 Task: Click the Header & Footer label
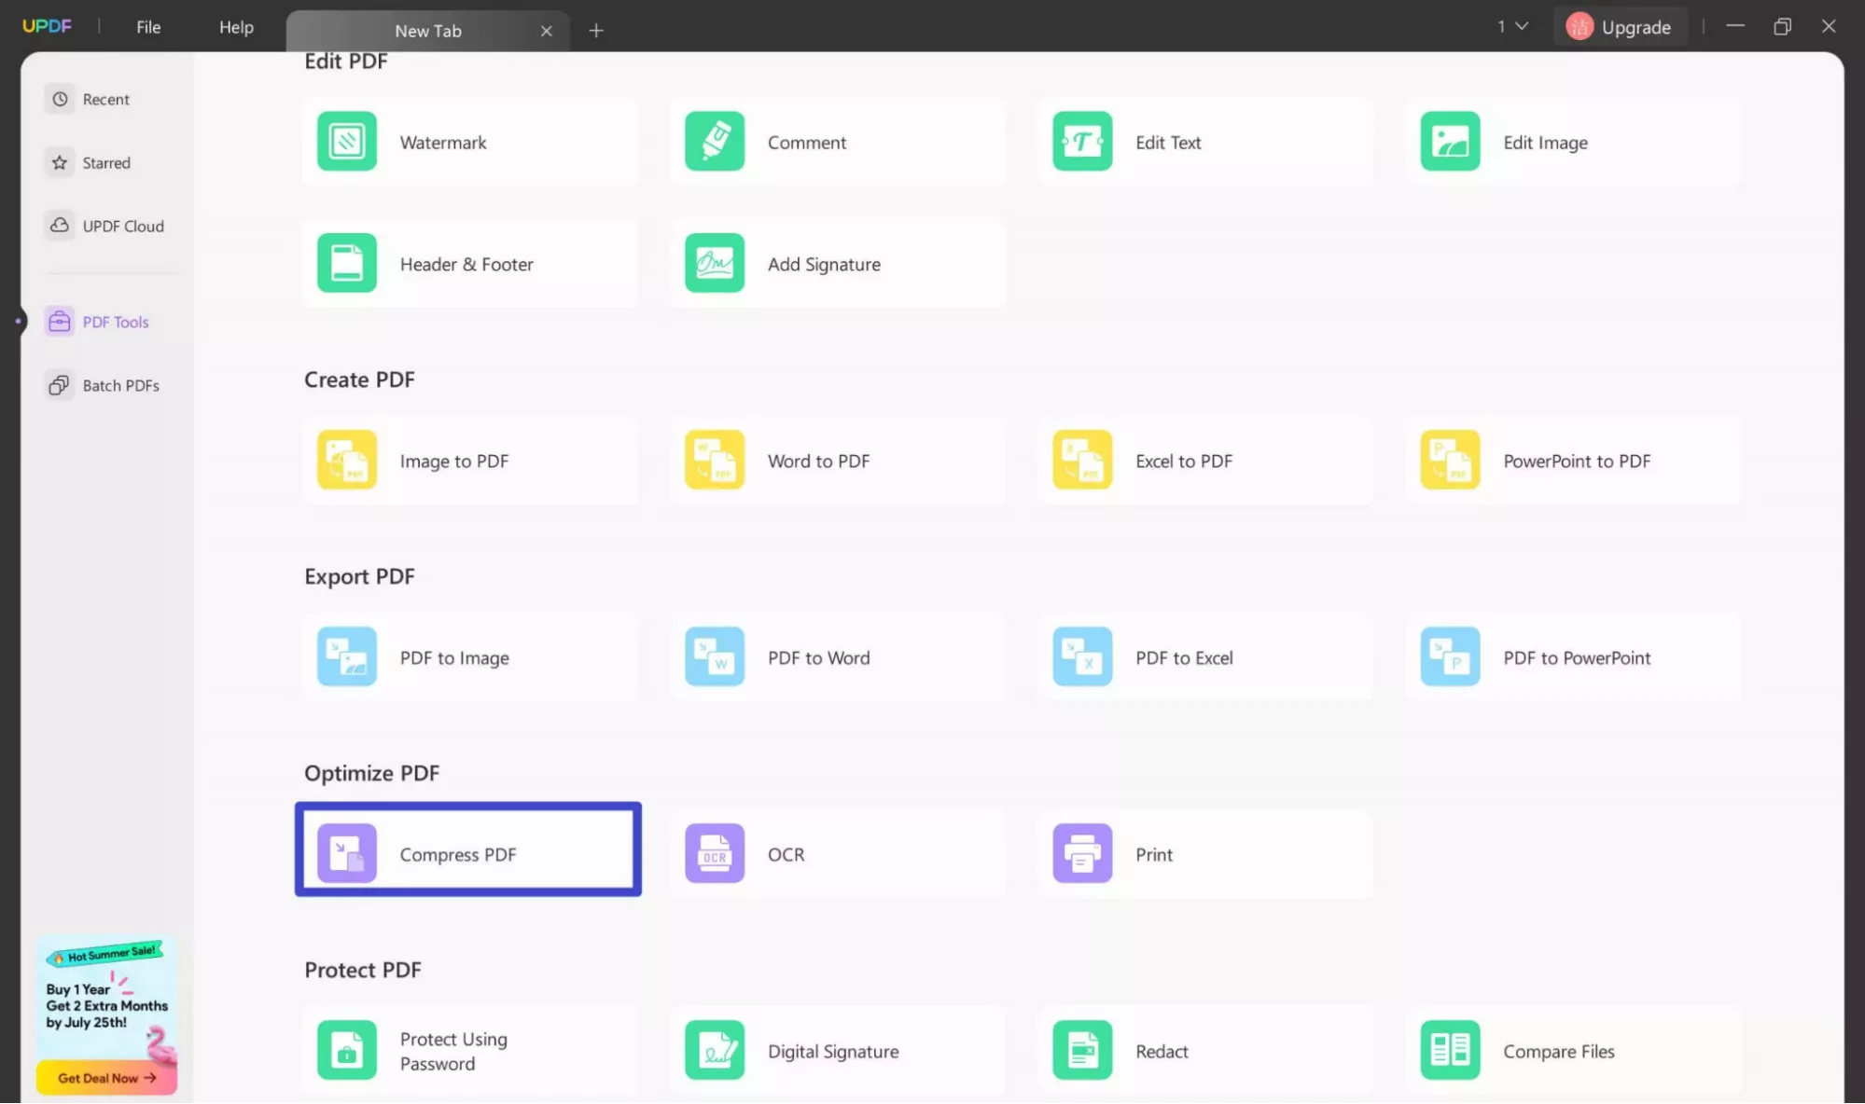pyautogui.click(x=466, y=264)
